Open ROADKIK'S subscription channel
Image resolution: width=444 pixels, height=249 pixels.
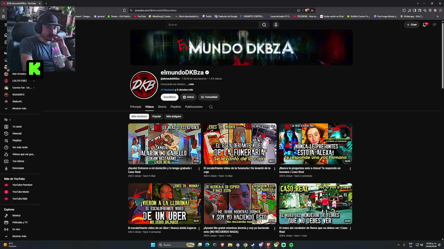[x=18, y=95]
